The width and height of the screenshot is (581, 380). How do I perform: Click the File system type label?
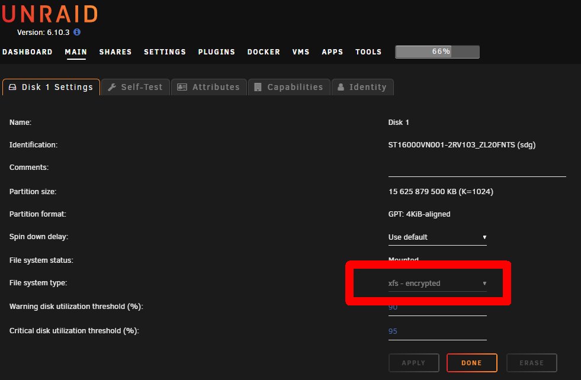(x=38, y=283)
